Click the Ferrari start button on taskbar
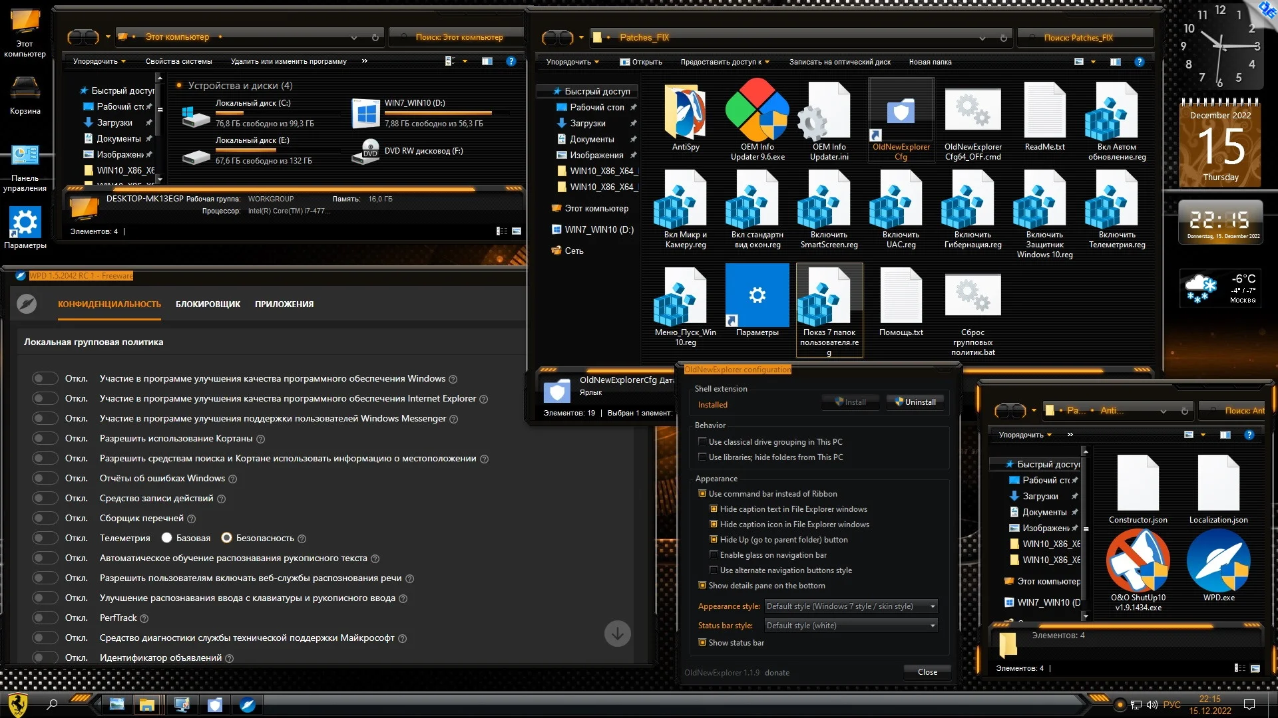 coord(18,704)
